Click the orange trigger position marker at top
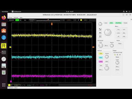The width and height of the screenshot is (132, 99). (x=52, y=24)
